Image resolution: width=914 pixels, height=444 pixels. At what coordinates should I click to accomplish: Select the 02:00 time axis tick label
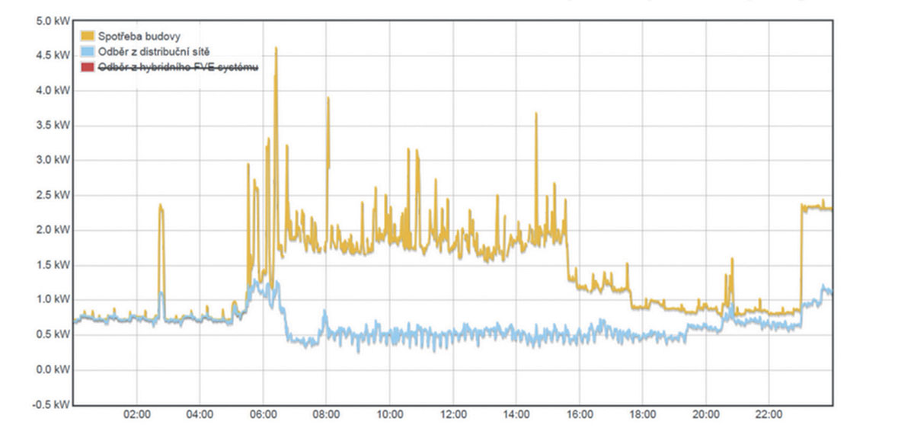click(x=136, y=415)
